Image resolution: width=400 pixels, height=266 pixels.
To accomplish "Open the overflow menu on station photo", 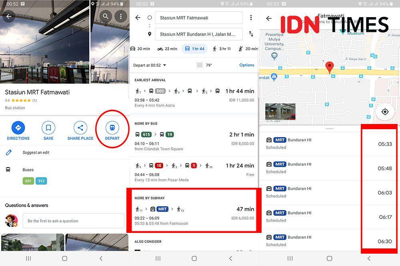I will click(121, 16).
